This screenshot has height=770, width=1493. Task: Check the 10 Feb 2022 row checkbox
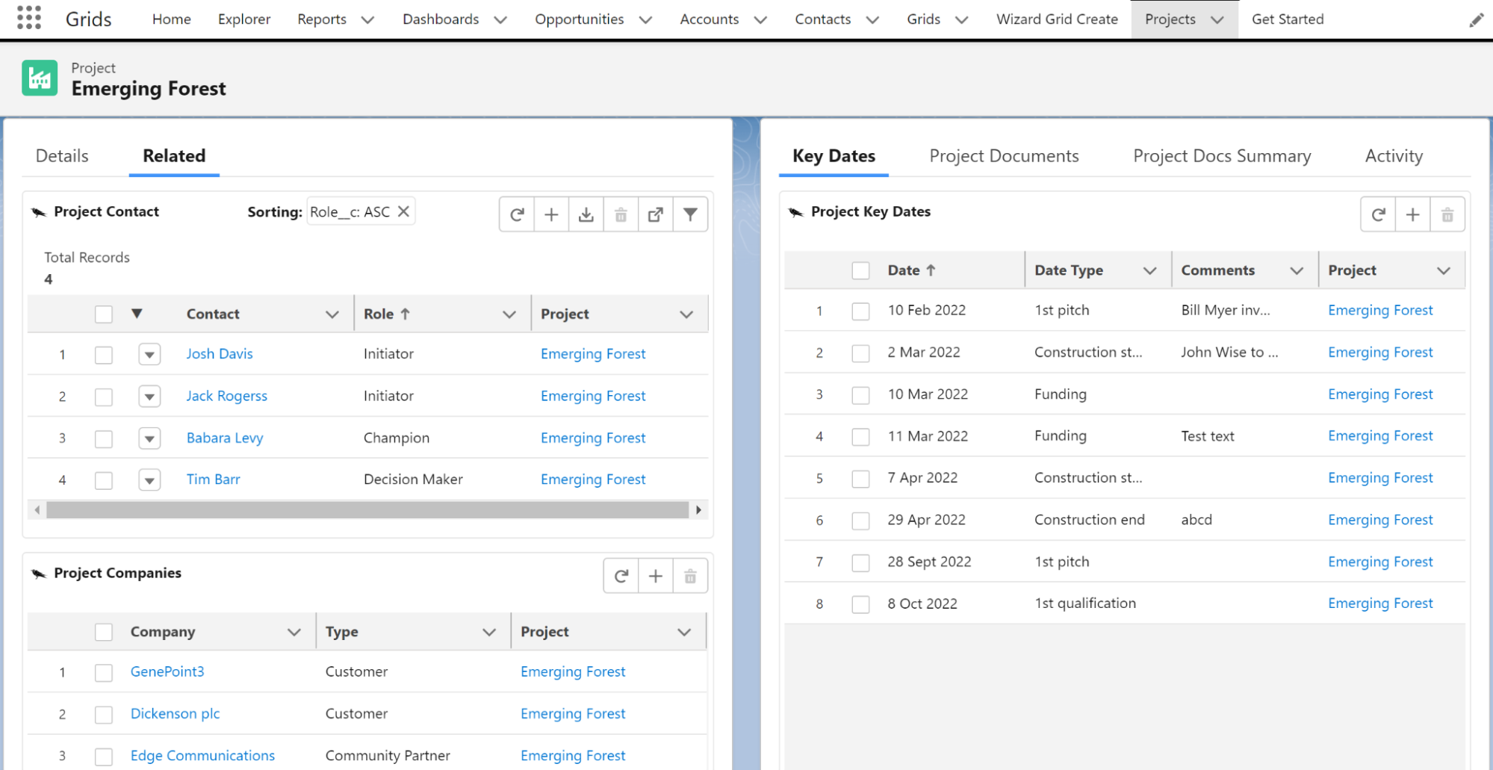pyautogui.click(x=861, y=311)
